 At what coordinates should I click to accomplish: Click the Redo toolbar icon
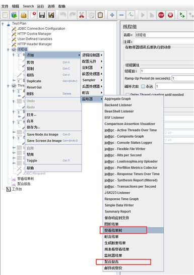point(73,15)
